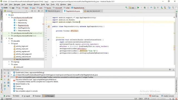Open AVD Manager icon in toolbar

162,7
